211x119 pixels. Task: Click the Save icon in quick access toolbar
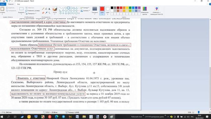pyautogui.click(x=4, y=1)
